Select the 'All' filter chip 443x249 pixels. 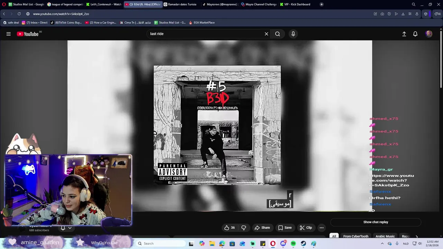(x=334, y=236)
